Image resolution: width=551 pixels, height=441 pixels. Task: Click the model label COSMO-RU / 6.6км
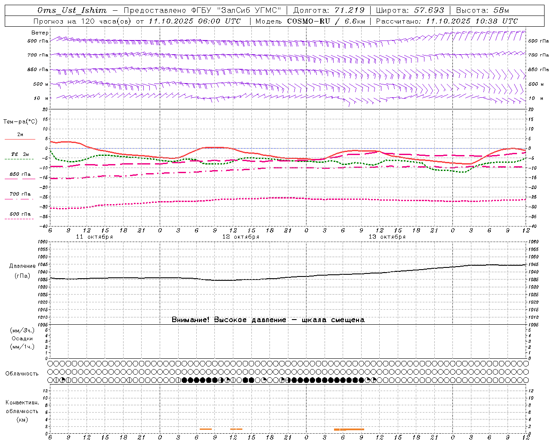tap(326, 21)
